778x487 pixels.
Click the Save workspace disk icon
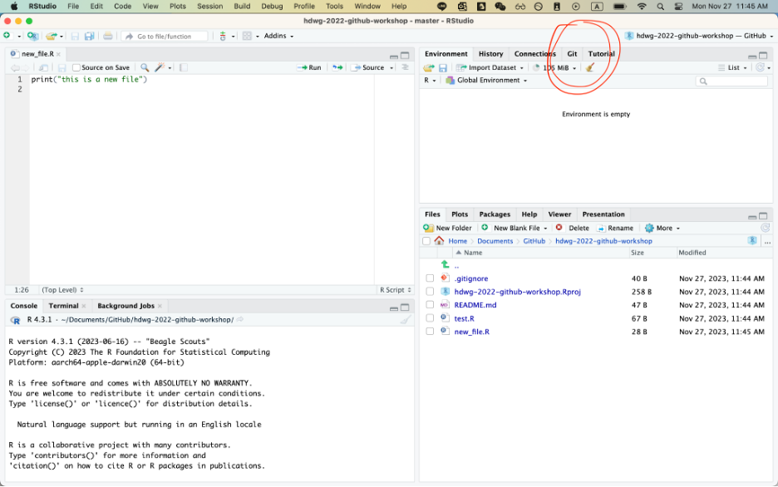click(x=442, y=67)
